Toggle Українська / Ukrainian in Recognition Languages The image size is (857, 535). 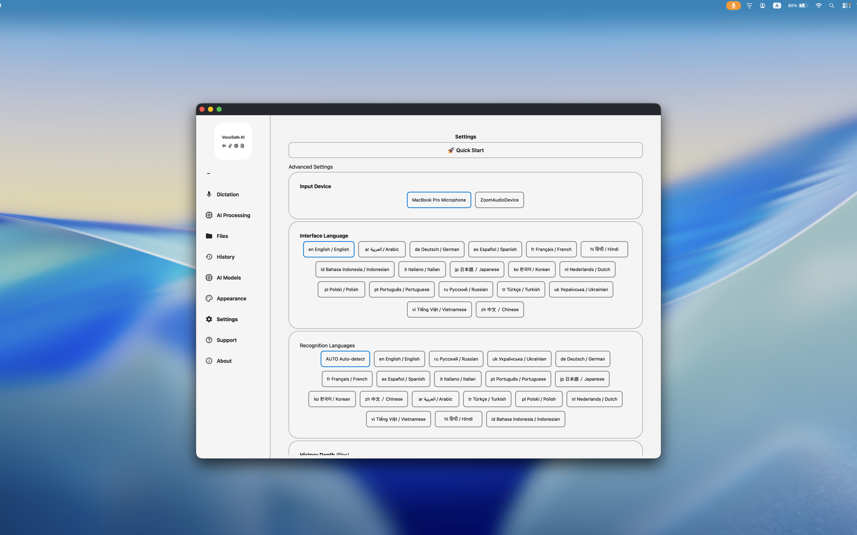point(519,359)
